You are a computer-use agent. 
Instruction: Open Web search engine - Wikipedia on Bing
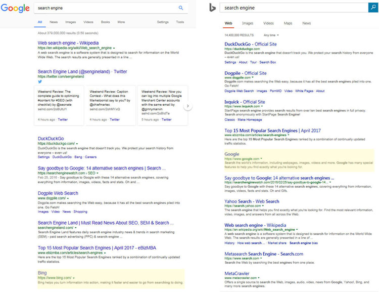(255, 225)
